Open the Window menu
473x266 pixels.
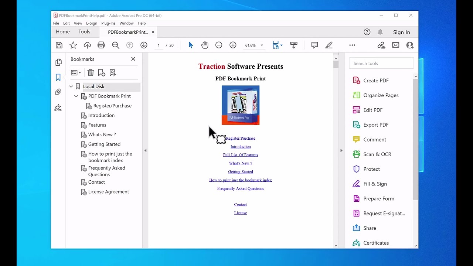point(126,23)
